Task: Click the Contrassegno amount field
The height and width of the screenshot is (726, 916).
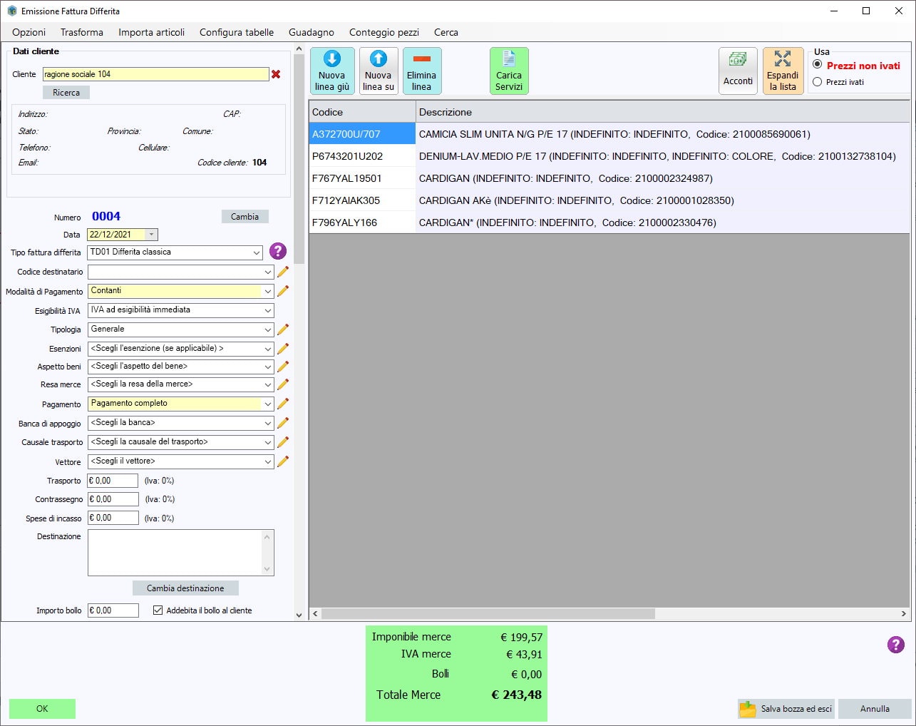Action: [x=113, y=499]
